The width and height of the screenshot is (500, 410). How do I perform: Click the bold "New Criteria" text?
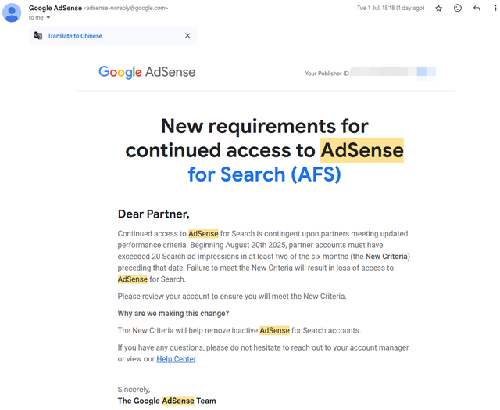(387, 257)
